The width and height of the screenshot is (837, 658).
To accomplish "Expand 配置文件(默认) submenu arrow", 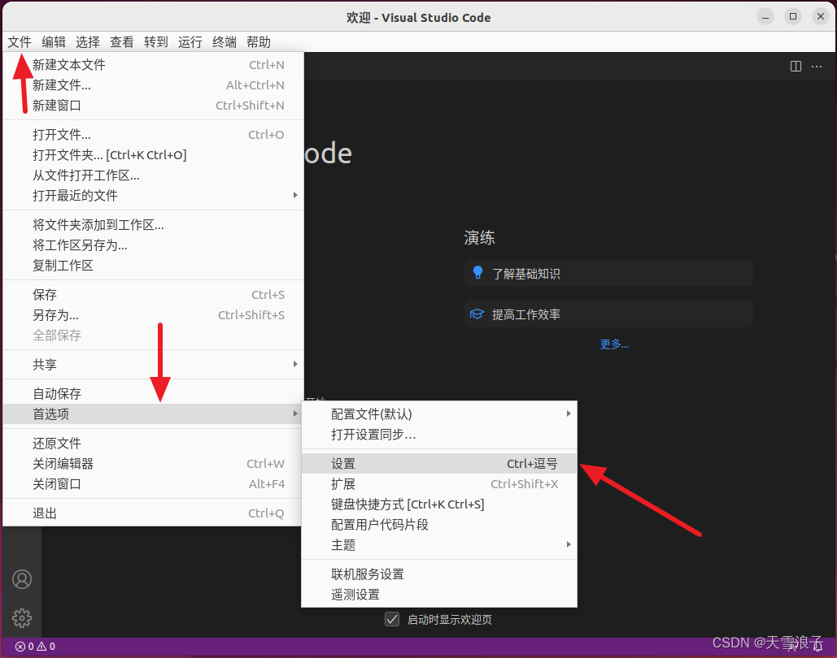I will (569, 413).
